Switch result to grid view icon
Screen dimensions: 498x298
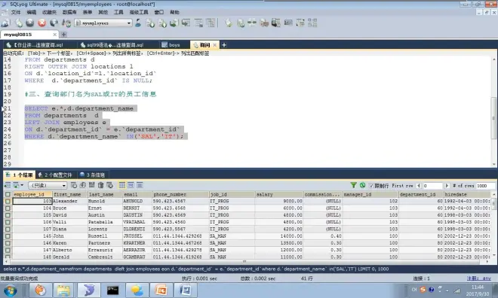coord(121,185)
